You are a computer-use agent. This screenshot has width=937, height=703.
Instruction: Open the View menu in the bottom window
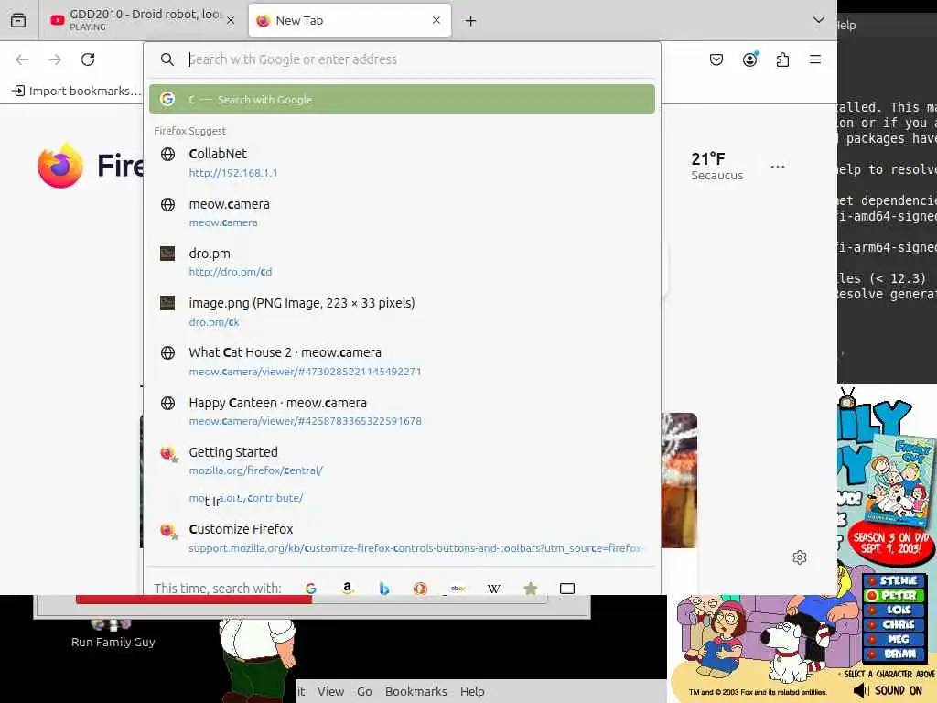click(x=330, y=691)
